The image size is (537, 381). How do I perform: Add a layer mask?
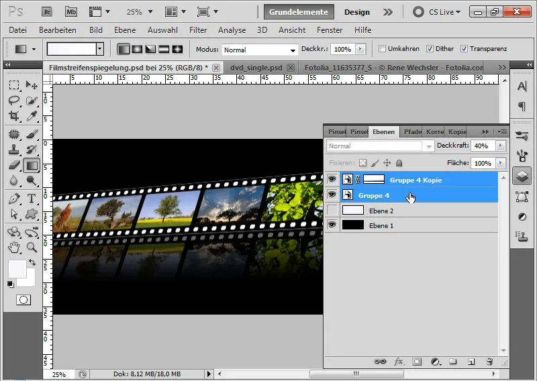[417, 362]
